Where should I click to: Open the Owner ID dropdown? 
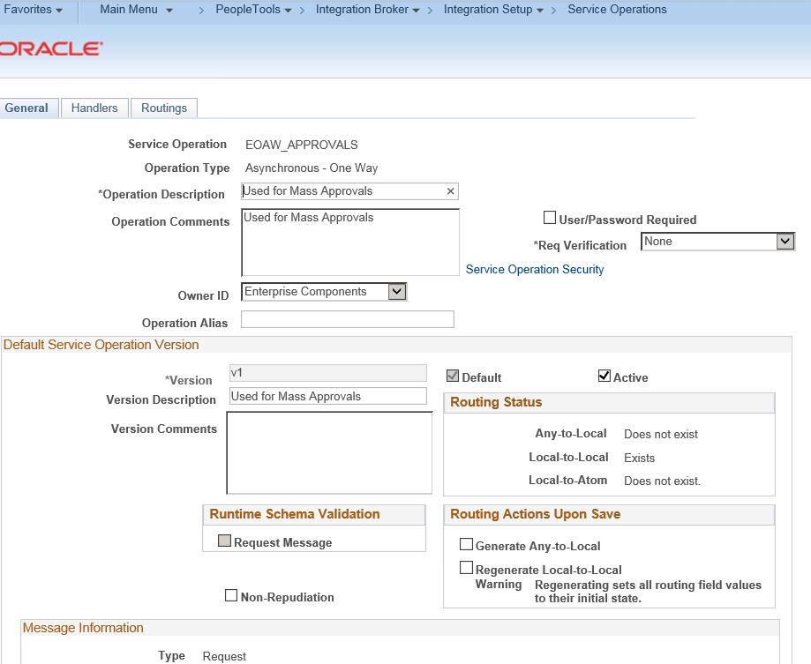pyautogui.click(x=324, y=291)
